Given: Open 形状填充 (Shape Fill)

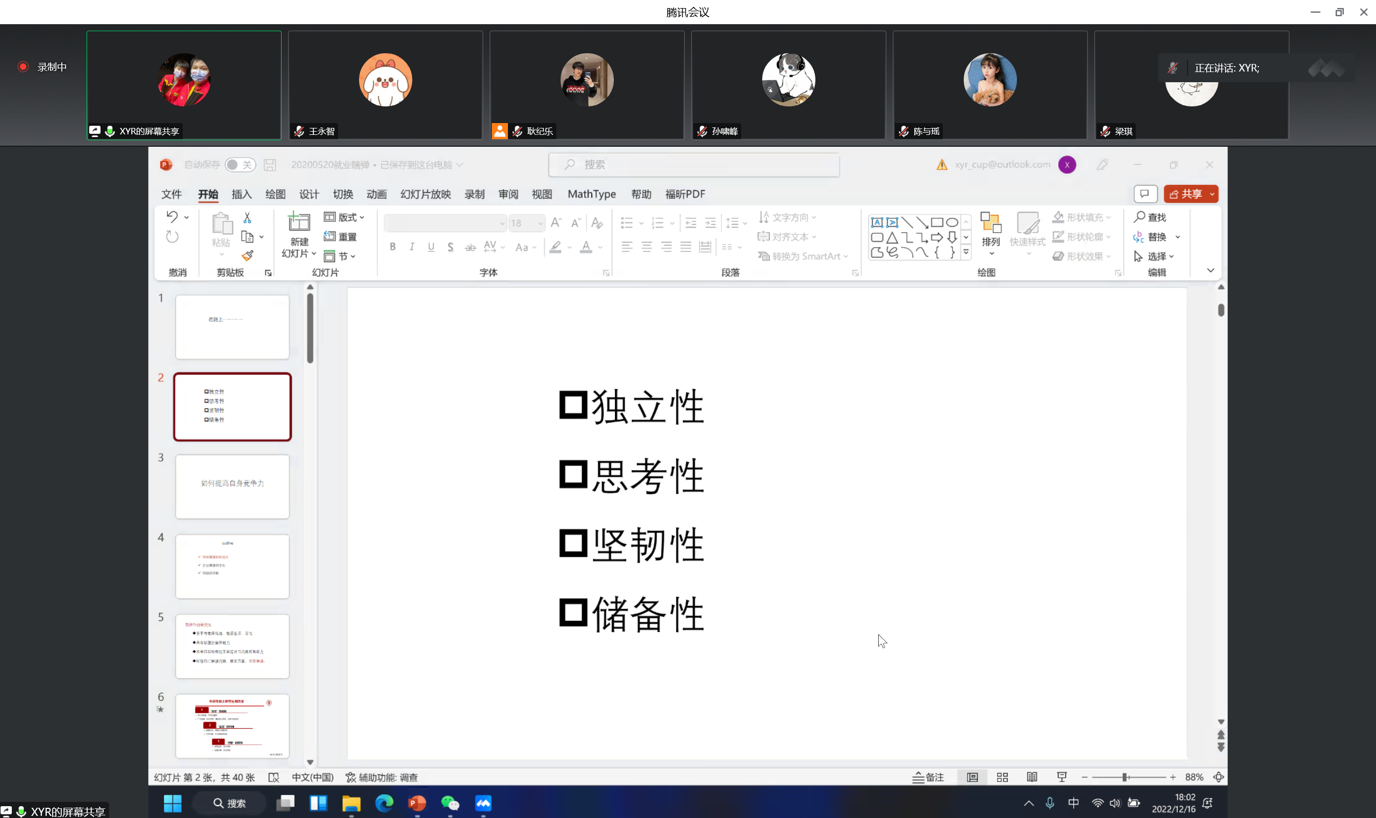Looking at the screenshot, I should tap(1080, 217).
